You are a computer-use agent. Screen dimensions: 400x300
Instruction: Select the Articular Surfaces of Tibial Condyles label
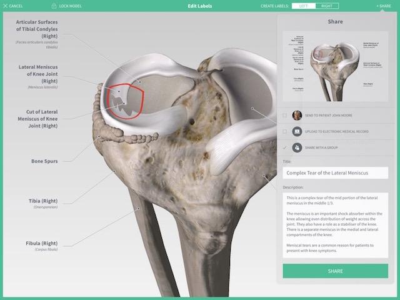pos(37,34)
